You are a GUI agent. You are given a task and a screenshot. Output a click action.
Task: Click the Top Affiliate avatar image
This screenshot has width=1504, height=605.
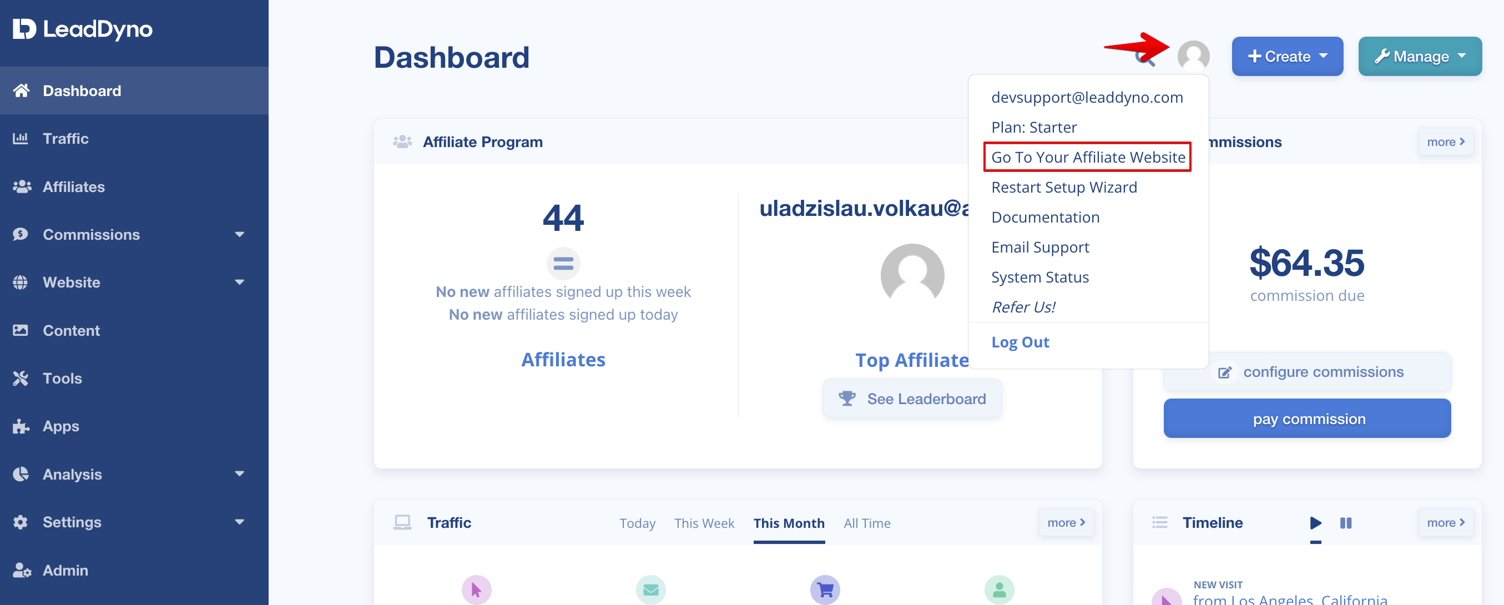[x=911, y=274]
